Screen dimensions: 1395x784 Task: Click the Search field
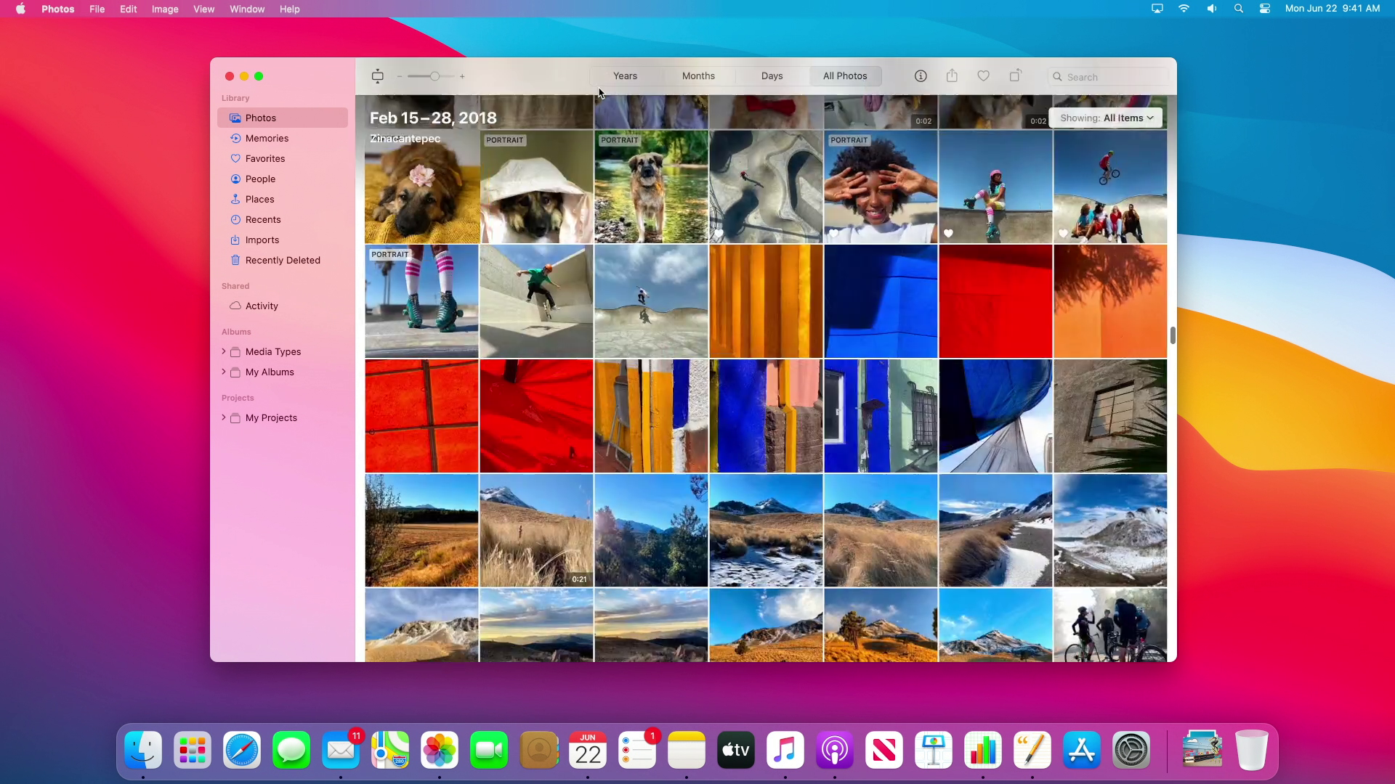click(x=1108, y=77)
